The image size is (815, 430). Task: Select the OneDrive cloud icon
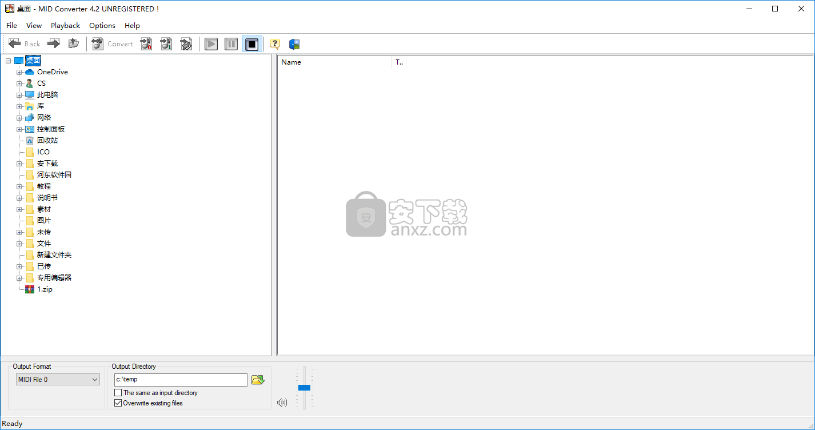pyautogui.click(x=30, y=72)
